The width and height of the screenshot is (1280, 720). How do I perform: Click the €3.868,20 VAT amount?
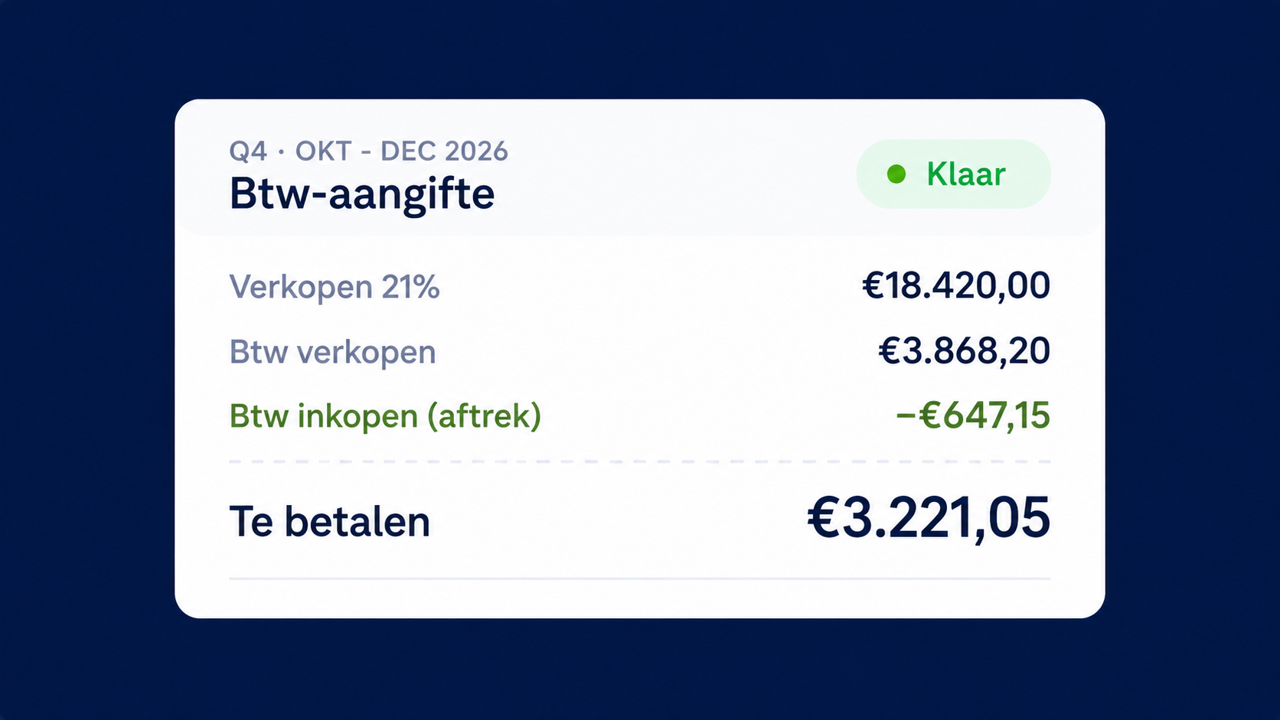point(964,350)
